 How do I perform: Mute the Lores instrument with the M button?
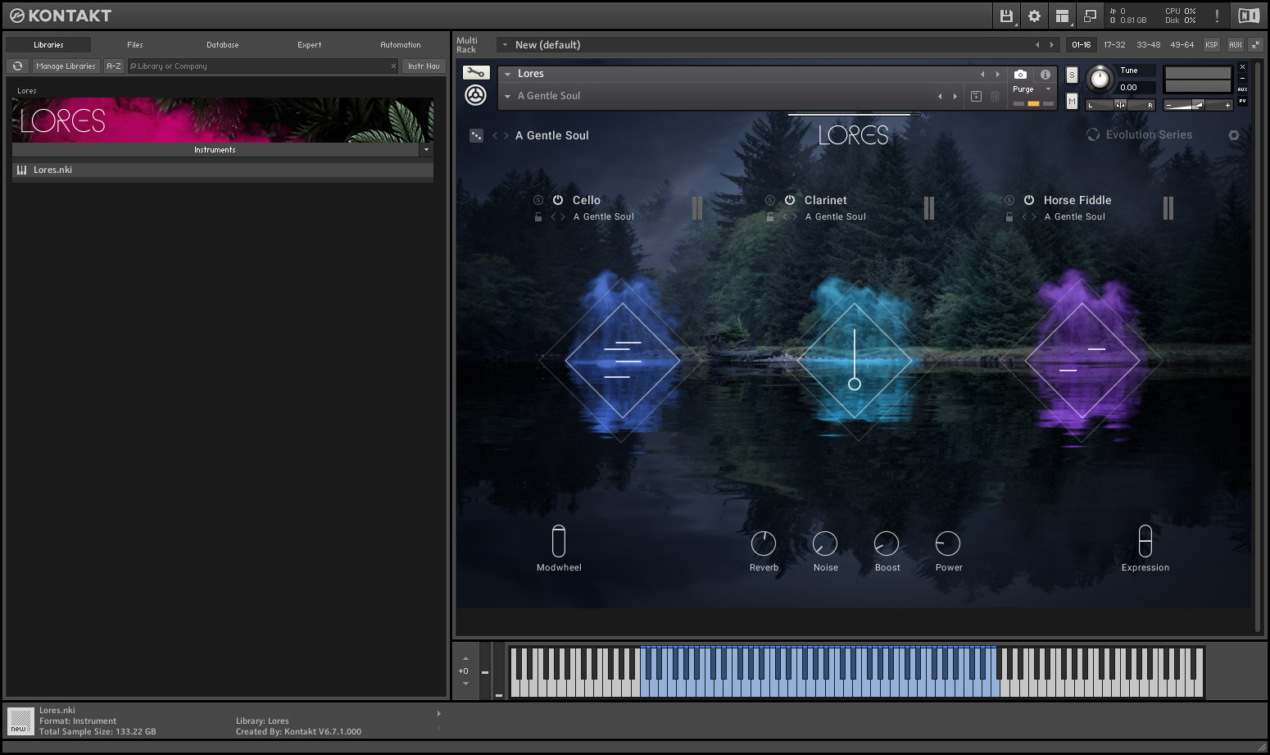click(x=1072, y=101)
